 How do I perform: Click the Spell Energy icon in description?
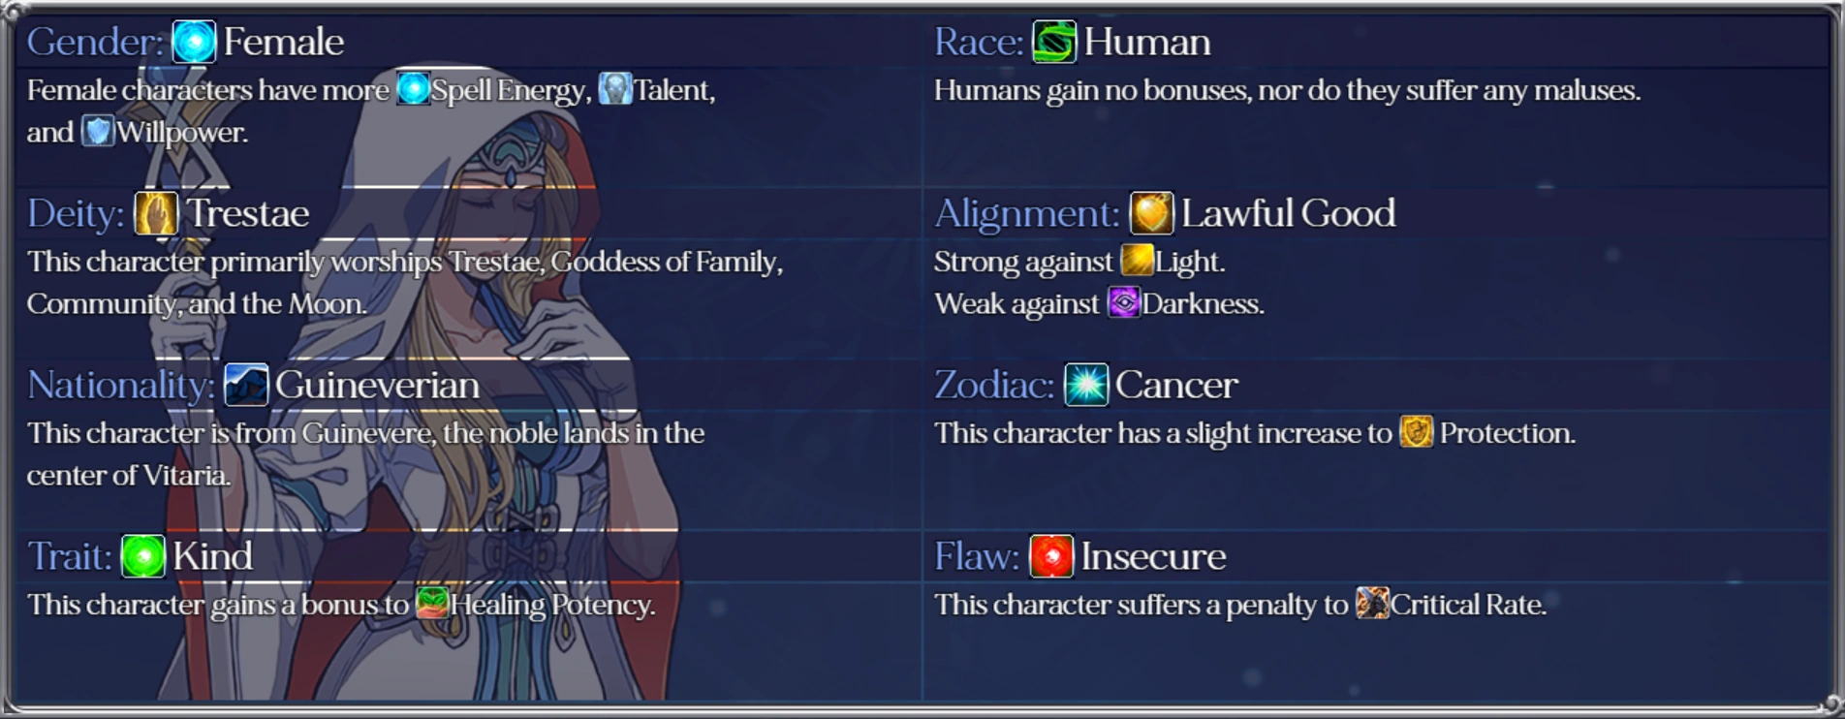[414, 89]
